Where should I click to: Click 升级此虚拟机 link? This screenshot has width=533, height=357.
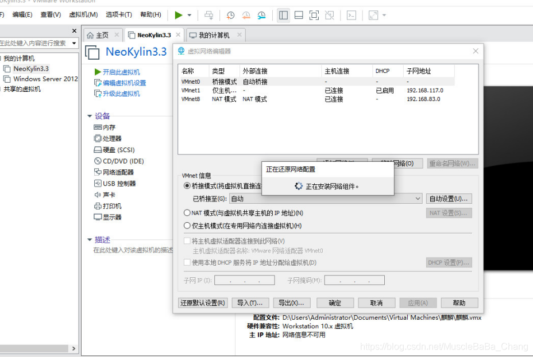pos(121,94)
